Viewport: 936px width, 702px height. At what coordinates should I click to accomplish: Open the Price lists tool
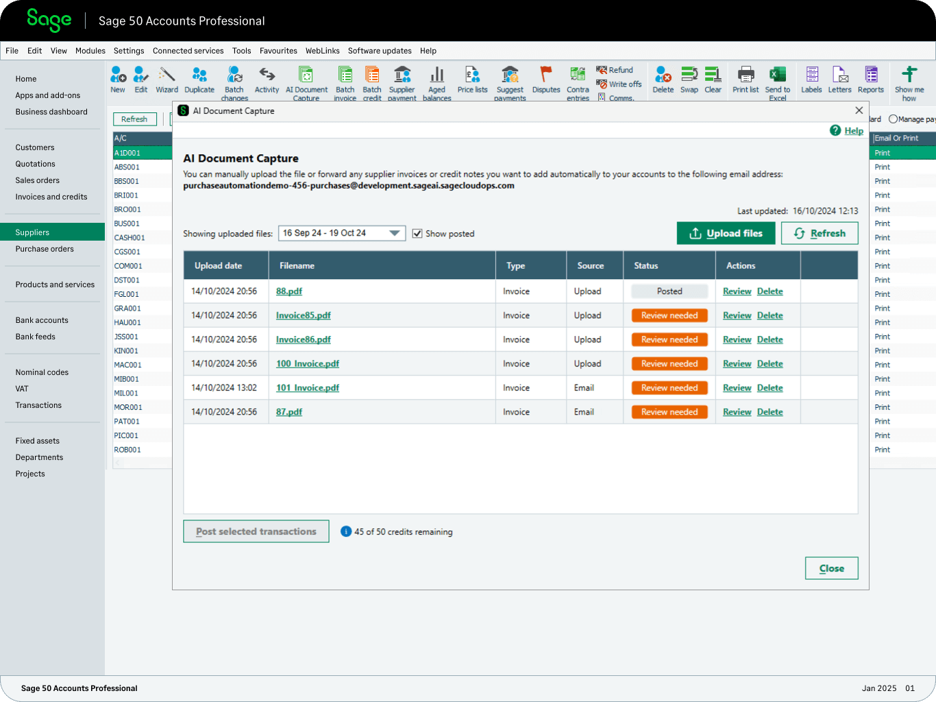(472, 76)
